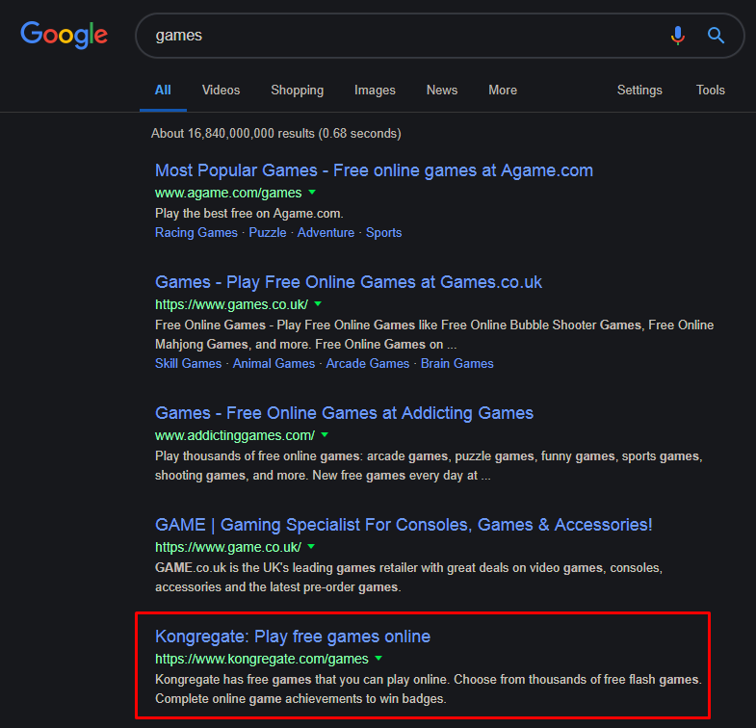Open search Settings

[x=639, y=91]
